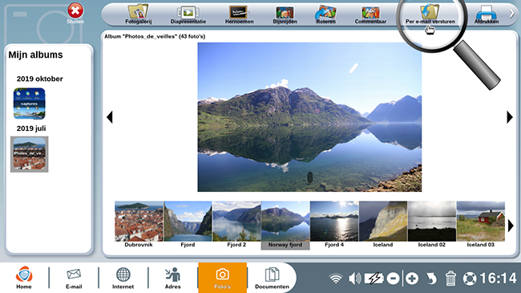This screenshot has width=521, height=293.
Task: Open the Bijsnijden crop tool
Action: [x=285, y=14]
